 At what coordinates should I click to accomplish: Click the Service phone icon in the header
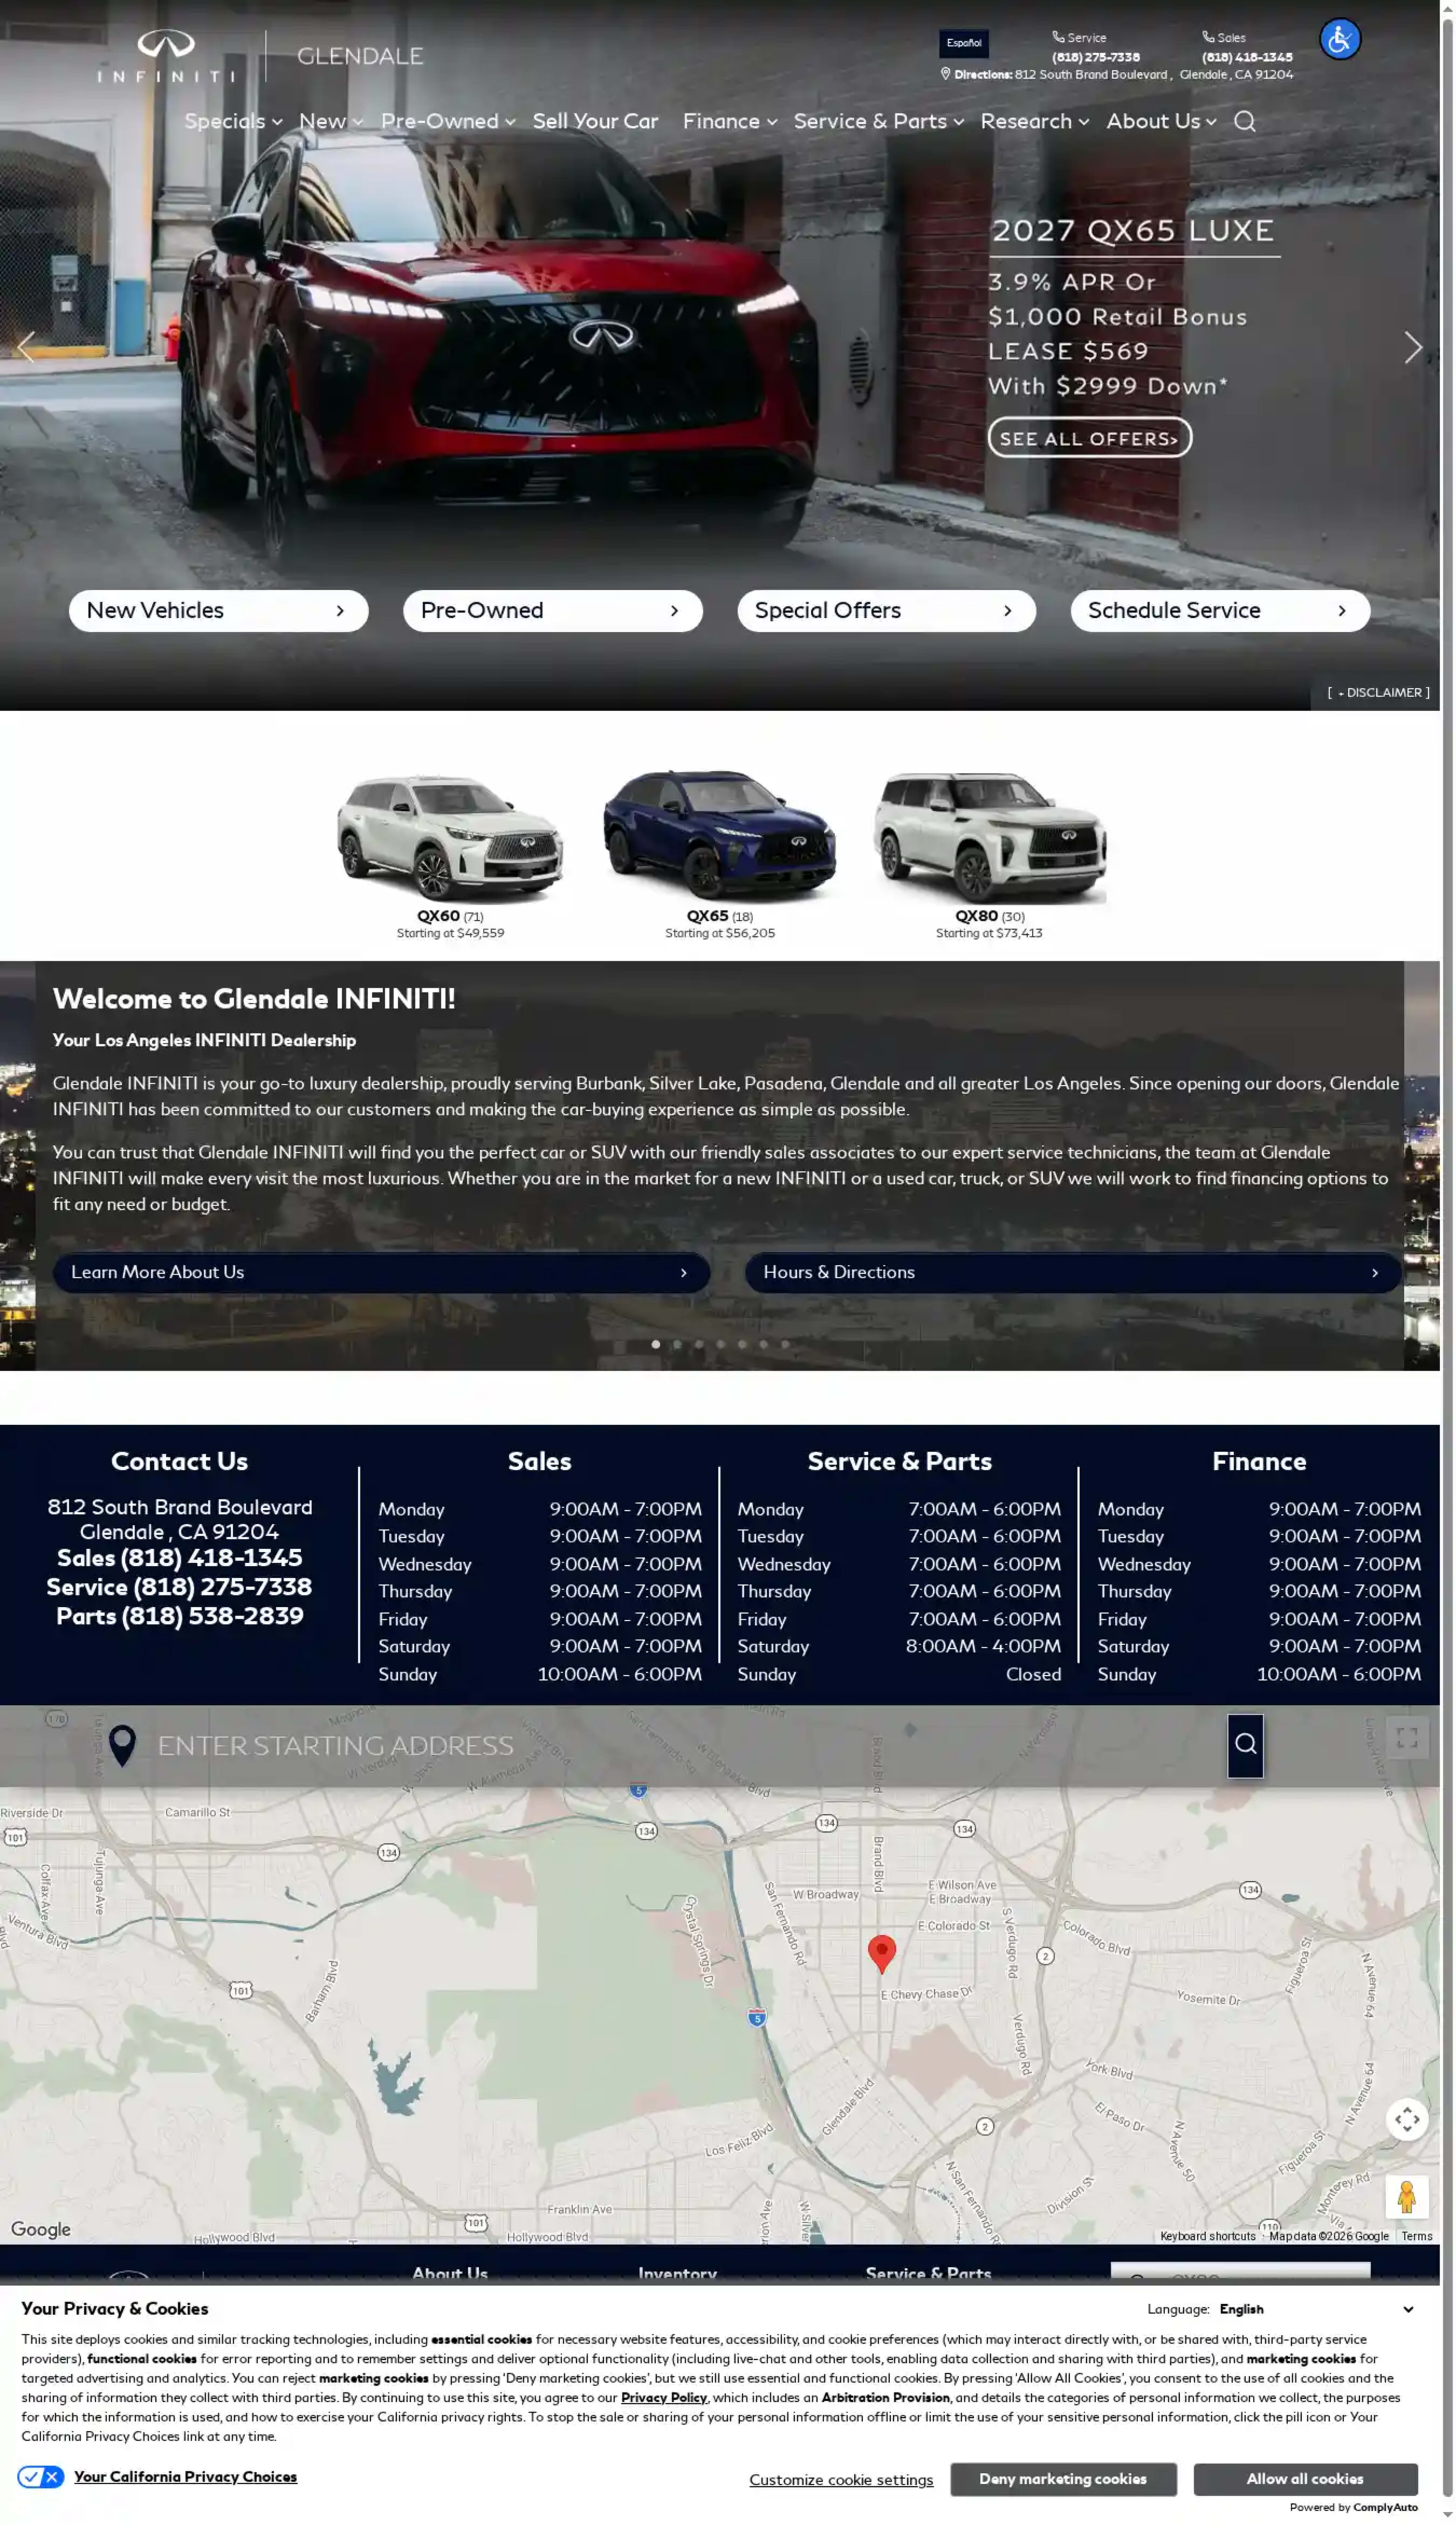click(1057, 37)
